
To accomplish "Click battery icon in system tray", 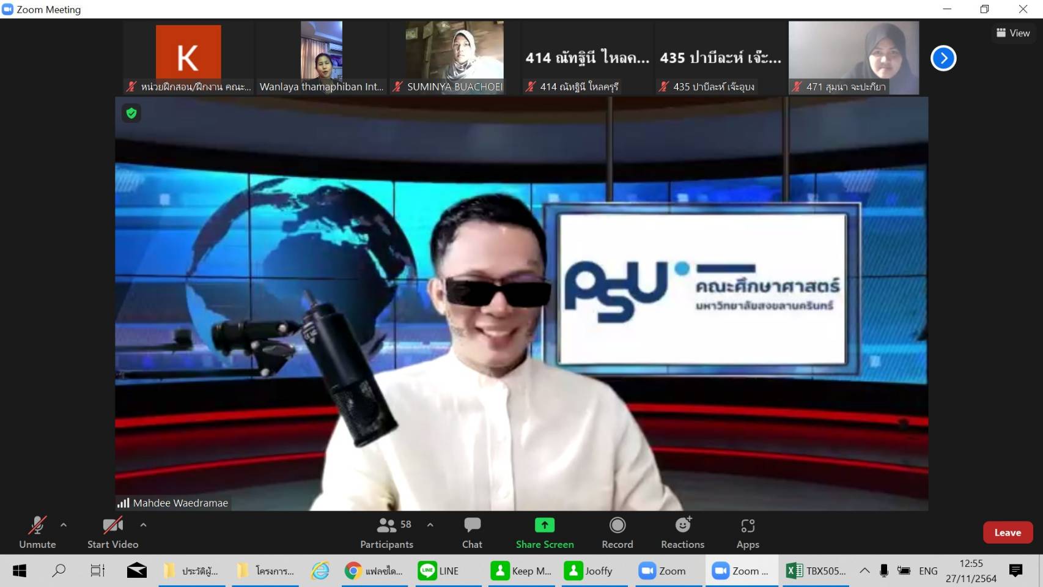I will click(x=904, y=571).
